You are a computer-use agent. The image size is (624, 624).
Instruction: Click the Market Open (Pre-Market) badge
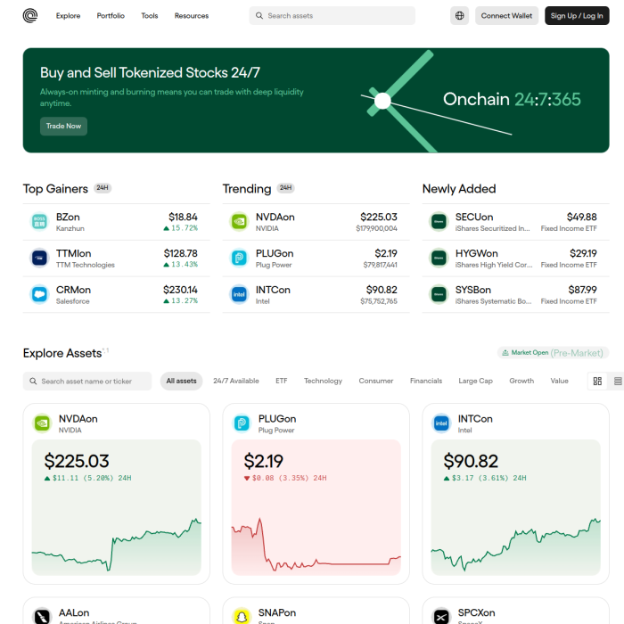point(554,353)
